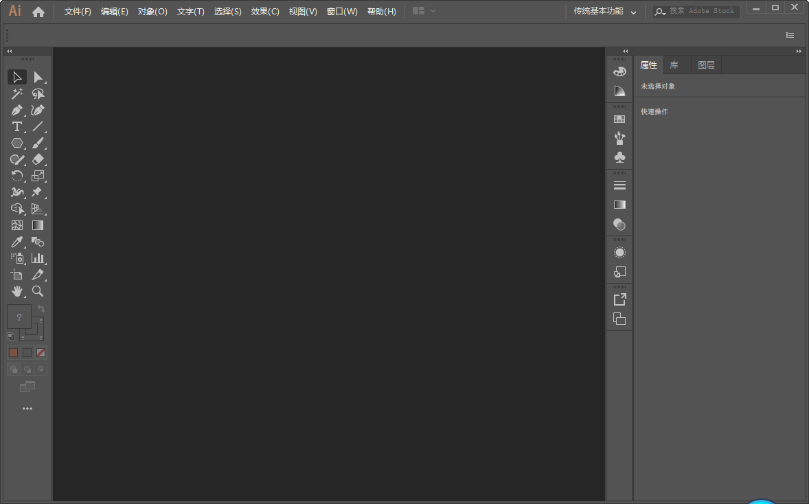Open the 文件(F) menu
Viewport: 809px width, 504px height.
pyautogui.click(x=78, y=12)
